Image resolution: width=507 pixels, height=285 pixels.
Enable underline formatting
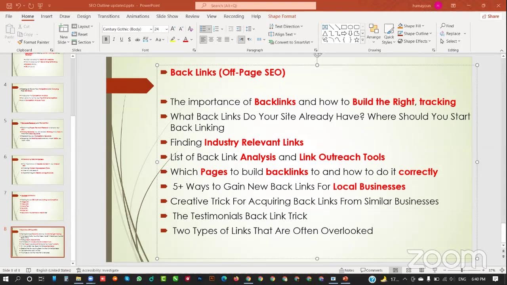(121, 40)
